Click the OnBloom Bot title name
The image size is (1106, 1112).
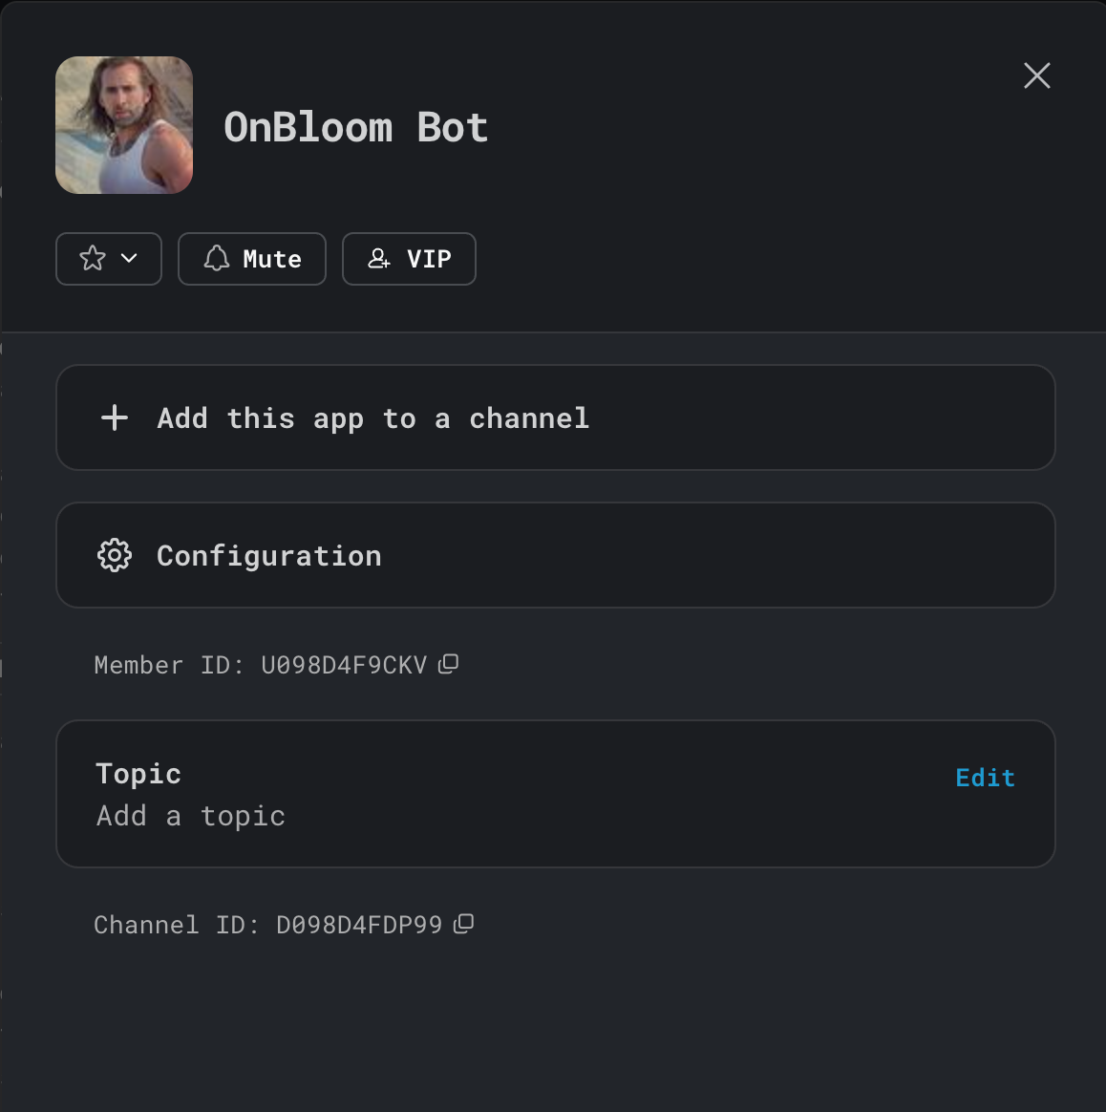(356, 127)
